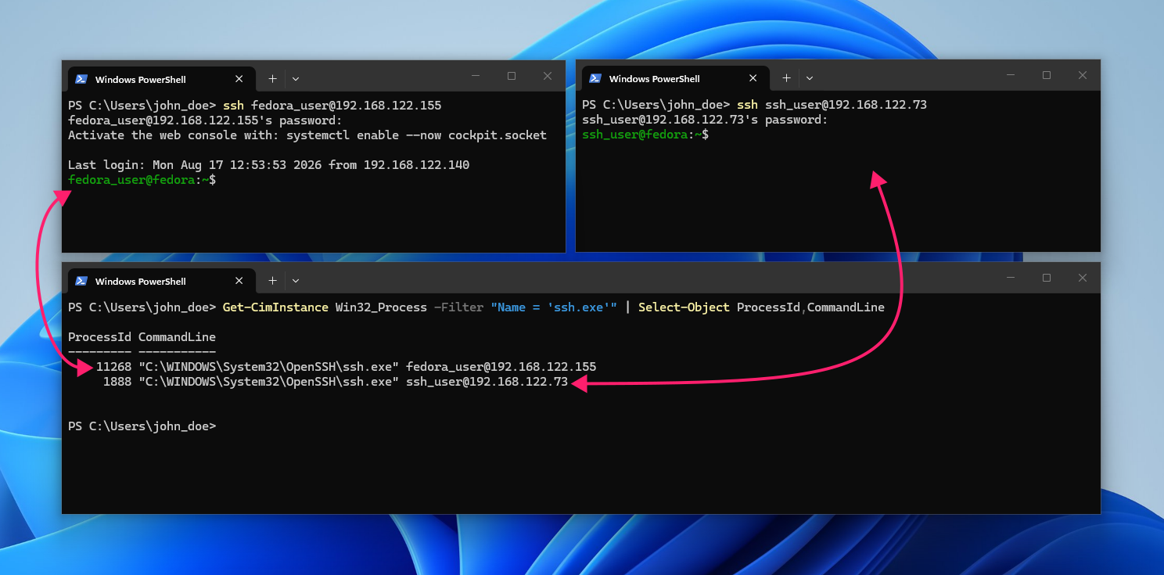This screenshot has width=1164, height=575.
Task: Expand the profile dropdown in ssh_user PowerShell window
Action: click(x=810, y=78)
